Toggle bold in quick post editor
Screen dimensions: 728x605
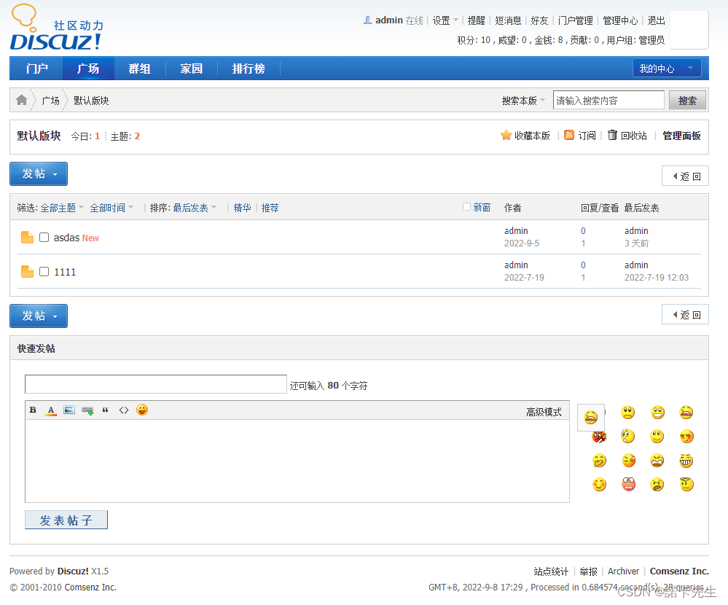pos(33,410)
